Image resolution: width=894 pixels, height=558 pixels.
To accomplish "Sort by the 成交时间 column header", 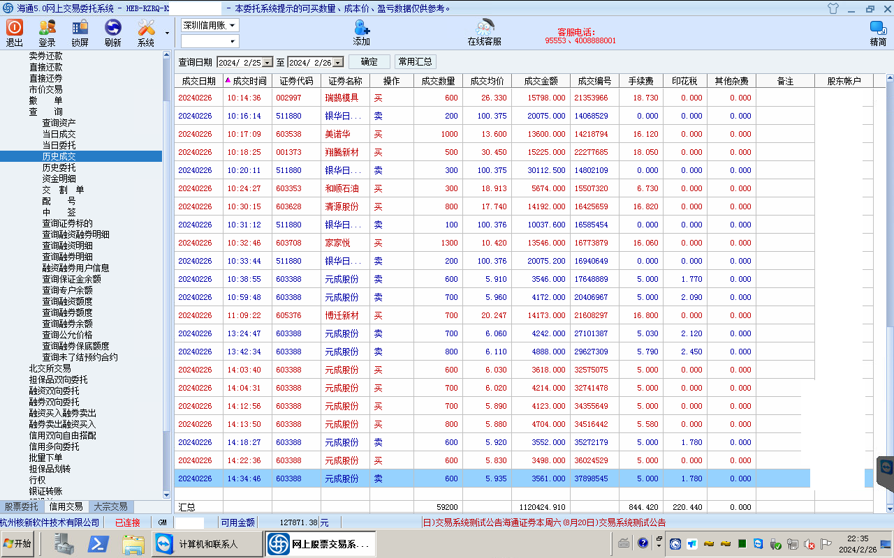I will coord(249,81).
